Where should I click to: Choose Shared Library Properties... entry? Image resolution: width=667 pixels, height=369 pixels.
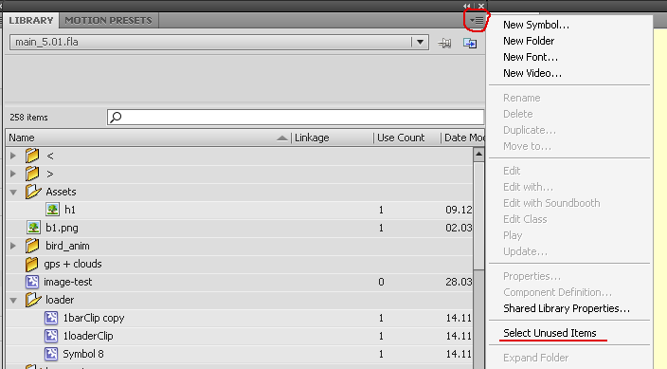point(567,308)
